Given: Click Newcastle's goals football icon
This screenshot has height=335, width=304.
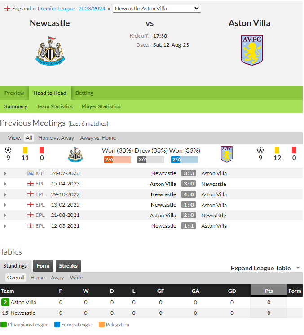Looking at the screenshot, I should [x=8, y=150].
